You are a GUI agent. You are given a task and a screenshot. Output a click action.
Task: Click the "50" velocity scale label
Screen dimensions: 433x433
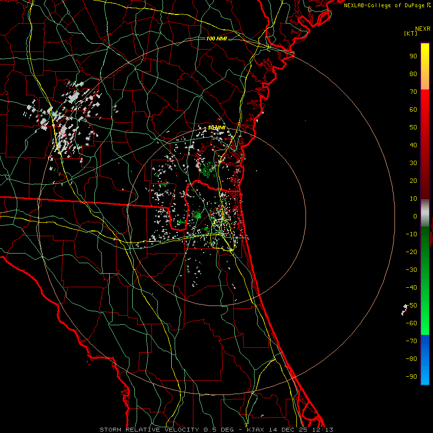pos(413,127)
